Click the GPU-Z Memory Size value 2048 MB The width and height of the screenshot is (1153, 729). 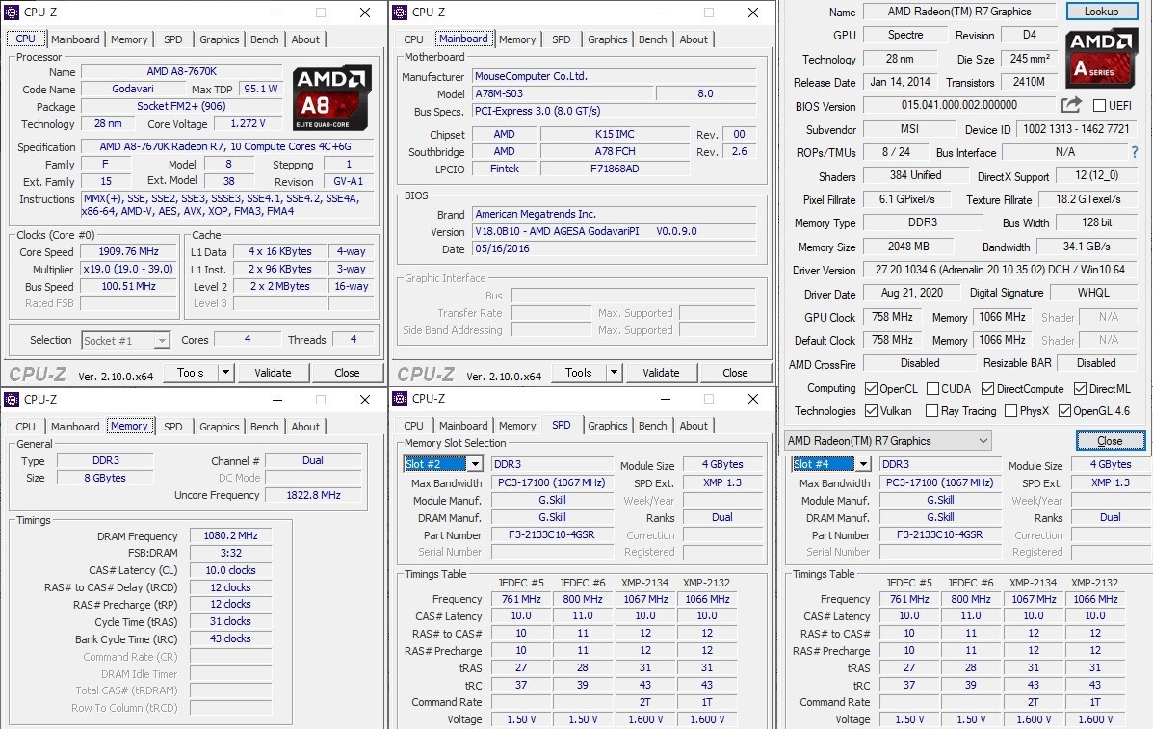pyautogui.click(x=908, y=247)
